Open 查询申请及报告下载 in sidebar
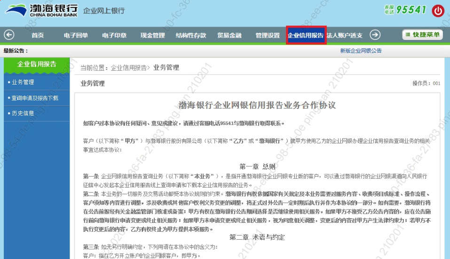The width and height of the screenshot is (450, 259). point(35,98)
